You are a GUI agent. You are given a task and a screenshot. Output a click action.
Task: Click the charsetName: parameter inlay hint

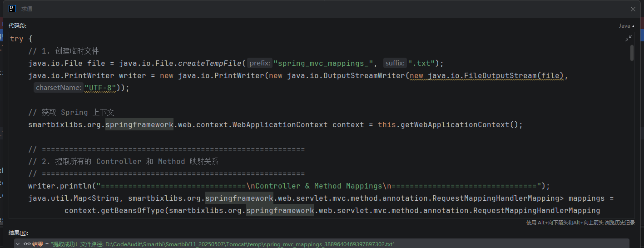58,88
